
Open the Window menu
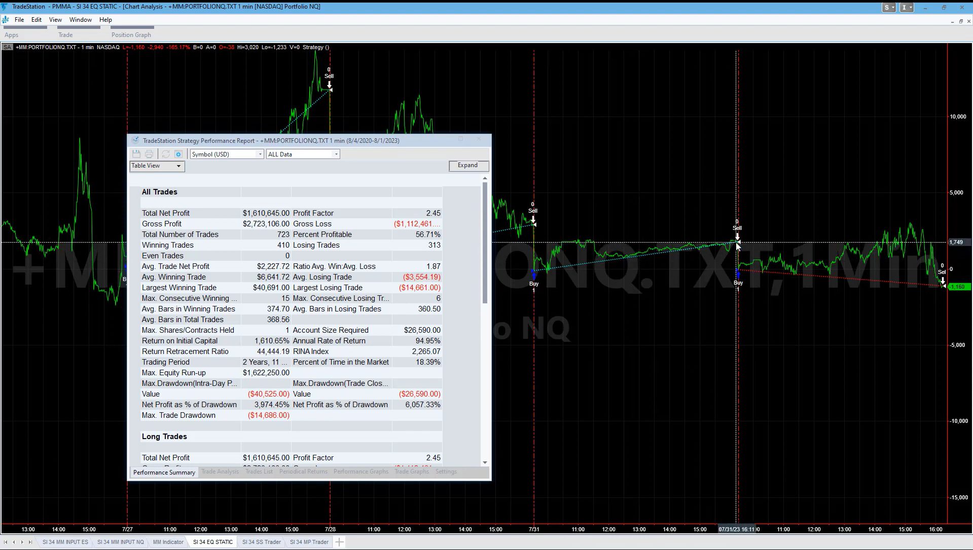[x=80, y=20]
